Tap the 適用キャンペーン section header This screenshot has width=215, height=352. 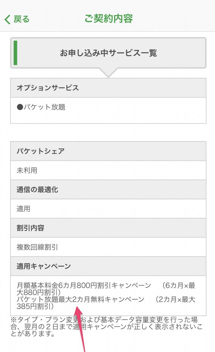pos(44,266)
